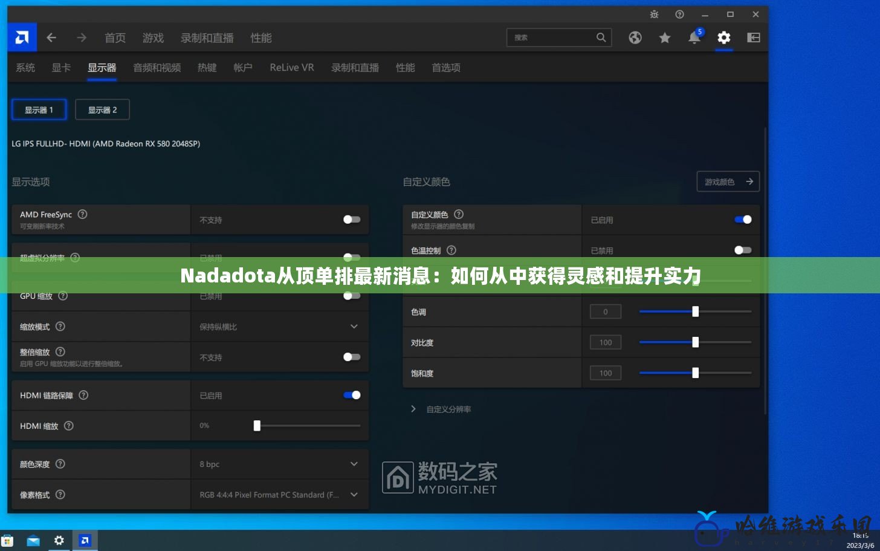Show help for HDMI 链路保障
Screen dimensions: 880x551
(x=83, y=395)
